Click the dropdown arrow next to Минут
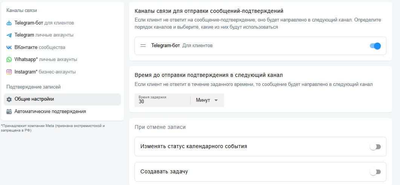Image resolution: width=400 pixels, height=185 pixels. pos(216,100)
